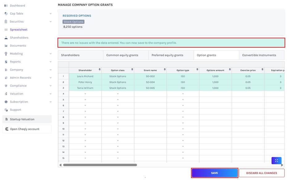290x180 pixels.
Task: Switch to the Convertible Instruments tab
Action: tap(261, 55)
